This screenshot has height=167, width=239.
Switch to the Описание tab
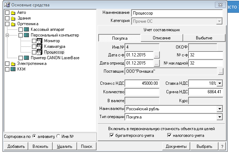click(x=162, y=38)
